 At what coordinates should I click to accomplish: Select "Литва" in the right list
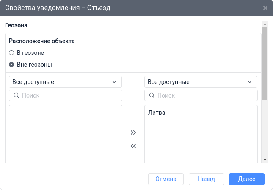point(157,113)
